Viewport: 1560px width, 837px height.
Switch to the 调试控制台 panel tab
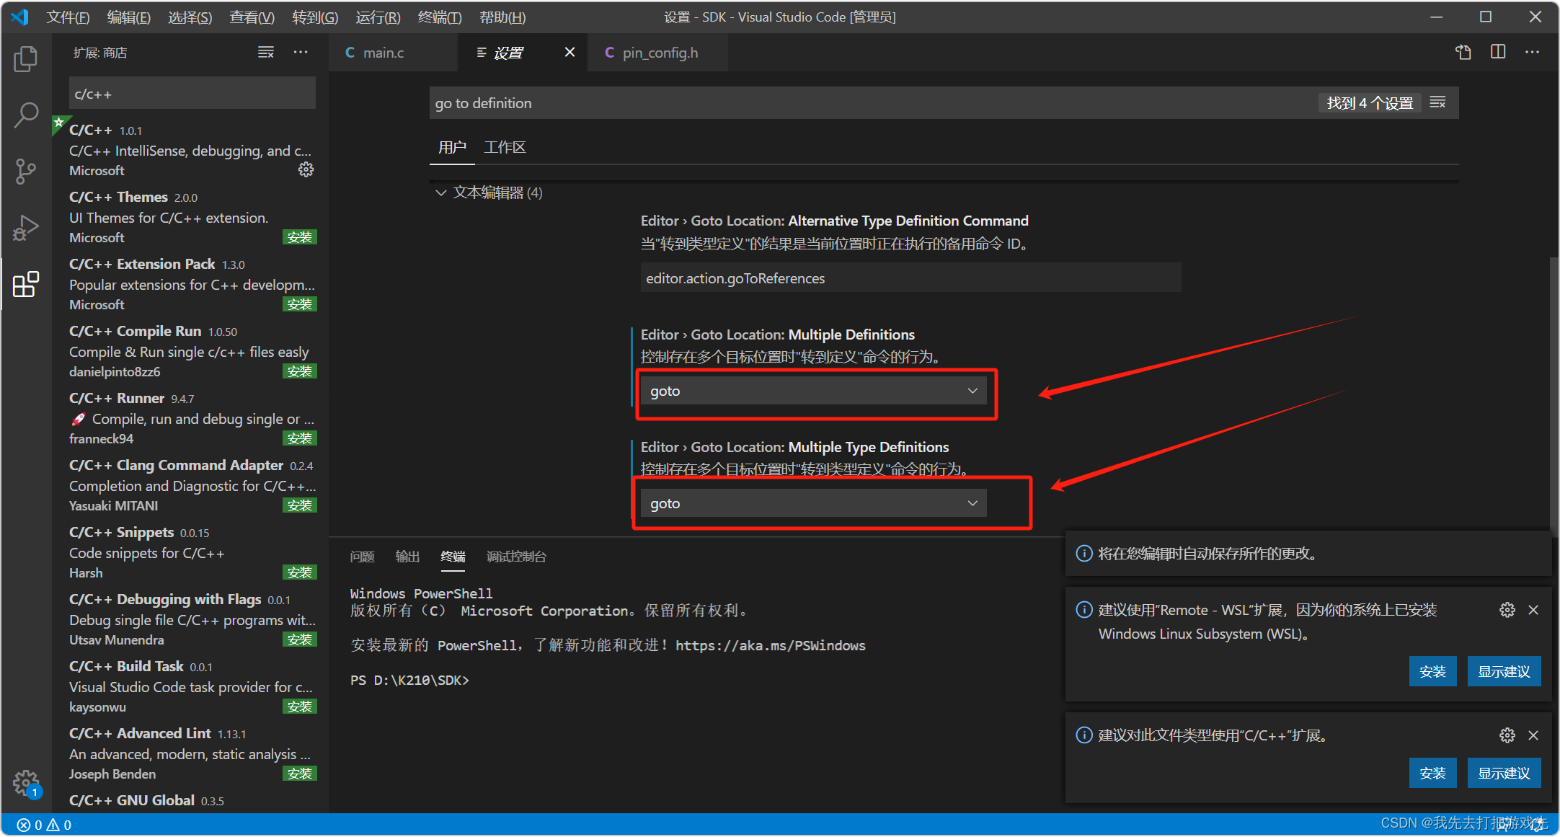point(516,557)
